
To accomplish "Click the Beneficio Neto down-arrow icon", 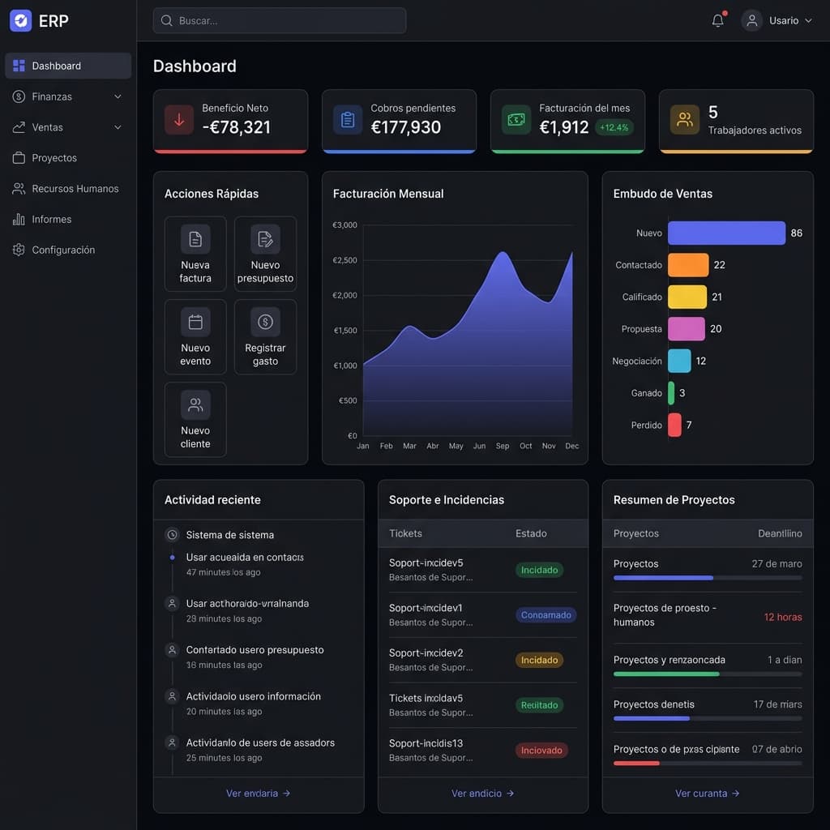I will (x=179, y=120).
